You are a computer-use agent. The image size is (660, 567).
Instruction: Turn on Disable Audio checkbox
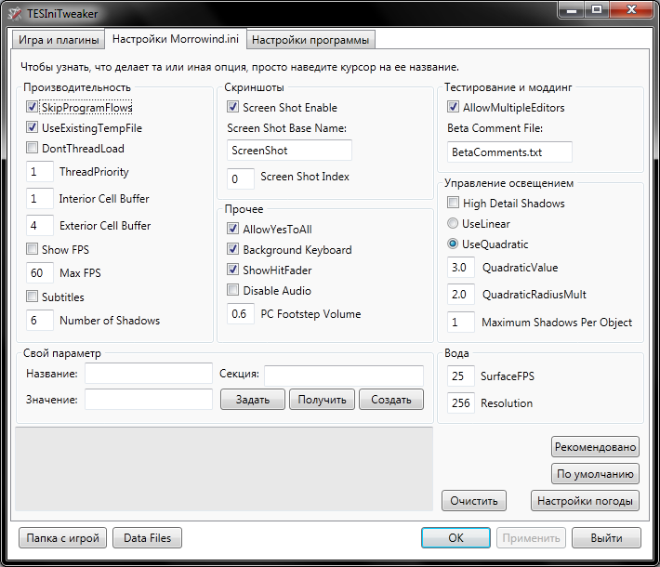[233, 291]
